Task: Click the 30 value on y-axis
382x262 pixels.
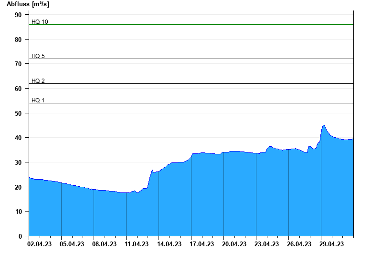Action: (18, 162)
